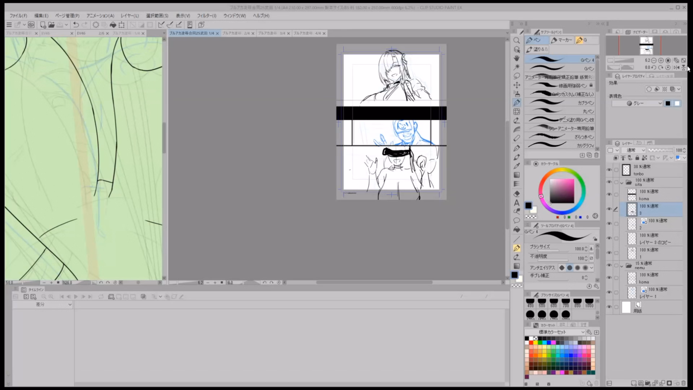This screenshot has width=693, height=390.
Task: Select the Zoom magnifier tool
Action: (517, 40)
